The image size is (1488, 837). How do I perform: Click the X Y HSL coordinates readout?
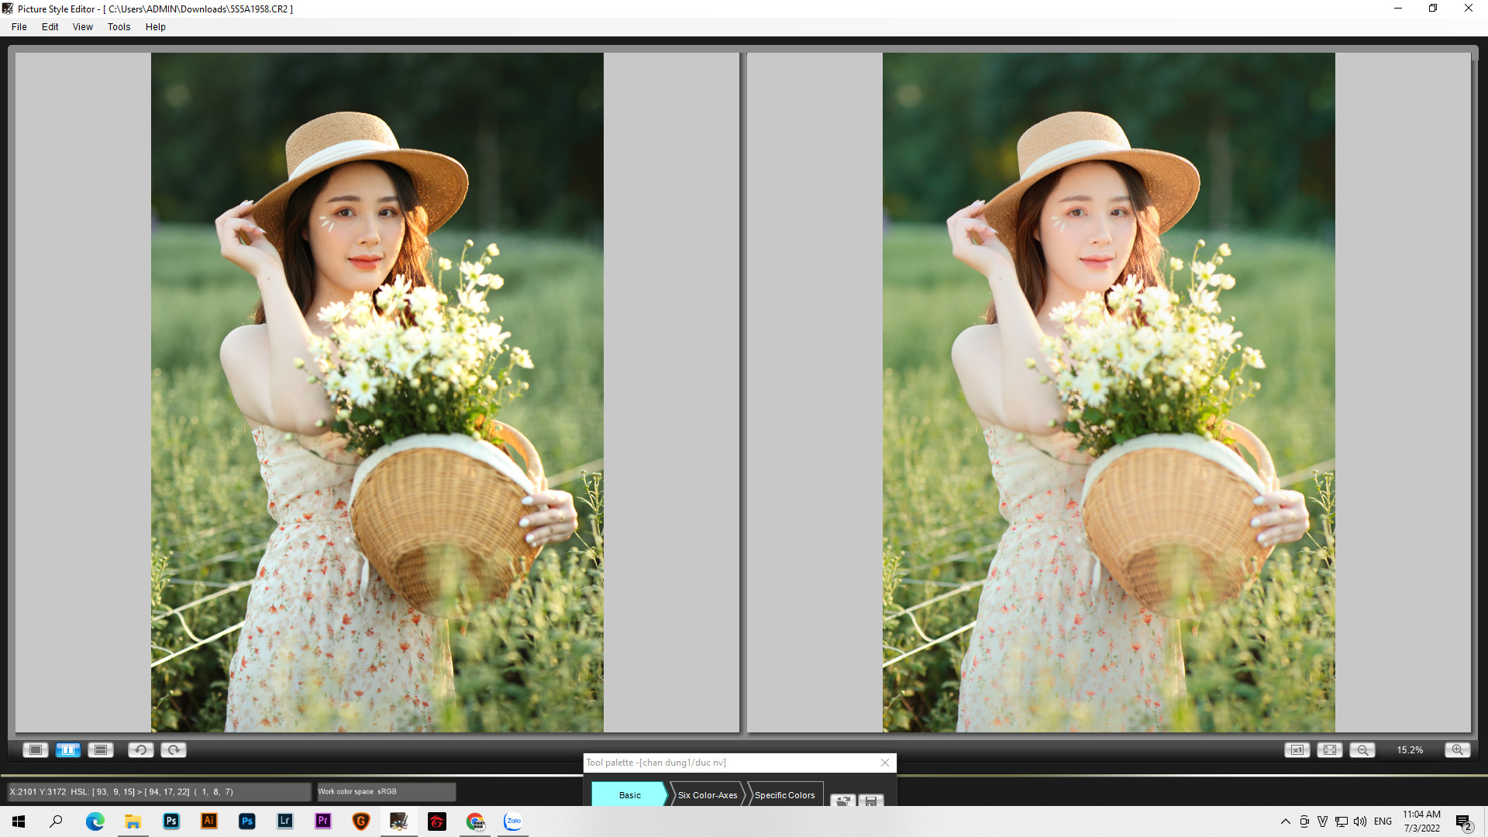pyautogui.click(x=159, y=791)
